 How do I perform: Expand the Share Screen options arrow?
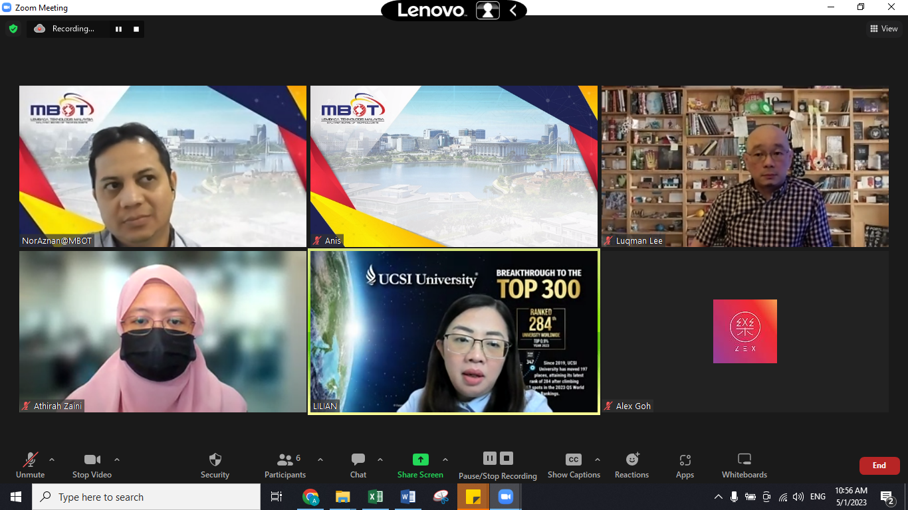coord(445,460)
